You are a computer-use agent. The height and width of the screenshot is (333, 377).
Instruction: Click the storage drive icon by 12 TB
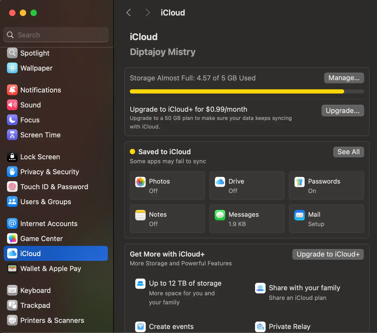[140, 284]
